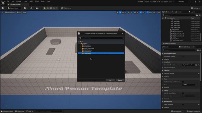202x113 pixels.
Task: Start Play in Editor with the green play button
Action: (x=45, y=8)
